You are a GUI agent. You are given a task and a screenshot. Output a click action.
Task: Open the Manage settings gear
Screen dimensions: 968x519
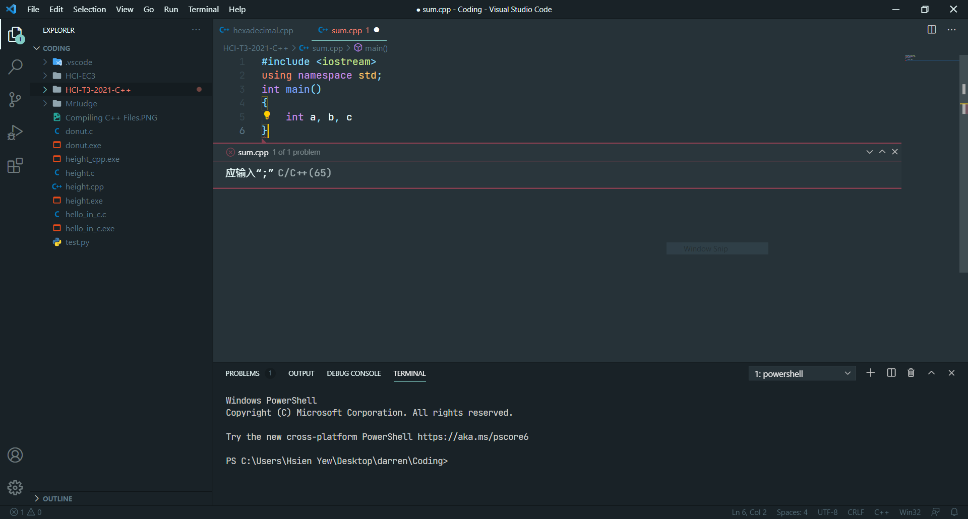point(15,488)
